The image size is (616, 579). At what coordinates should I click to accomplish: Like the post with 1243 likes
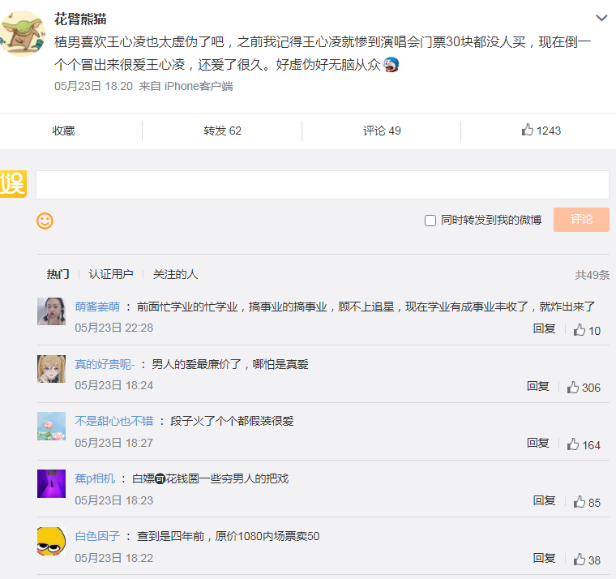pos(541,131)
